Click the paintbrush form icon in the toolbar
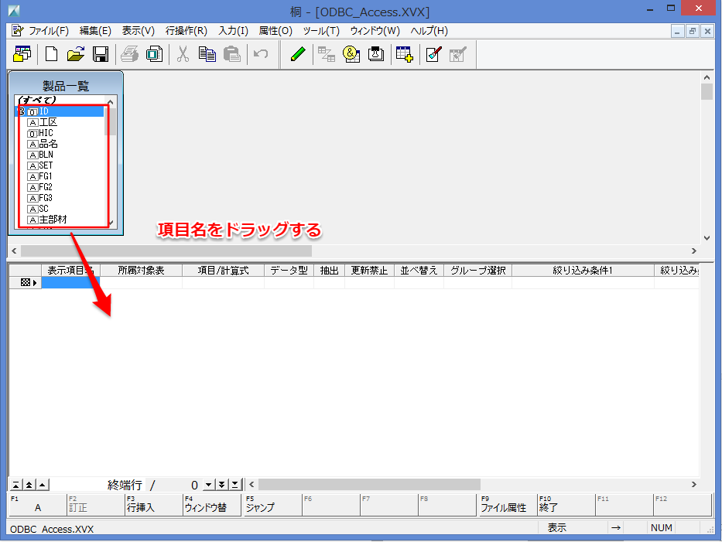This screenshot has width=722, height=542. [x=433, y=54]
